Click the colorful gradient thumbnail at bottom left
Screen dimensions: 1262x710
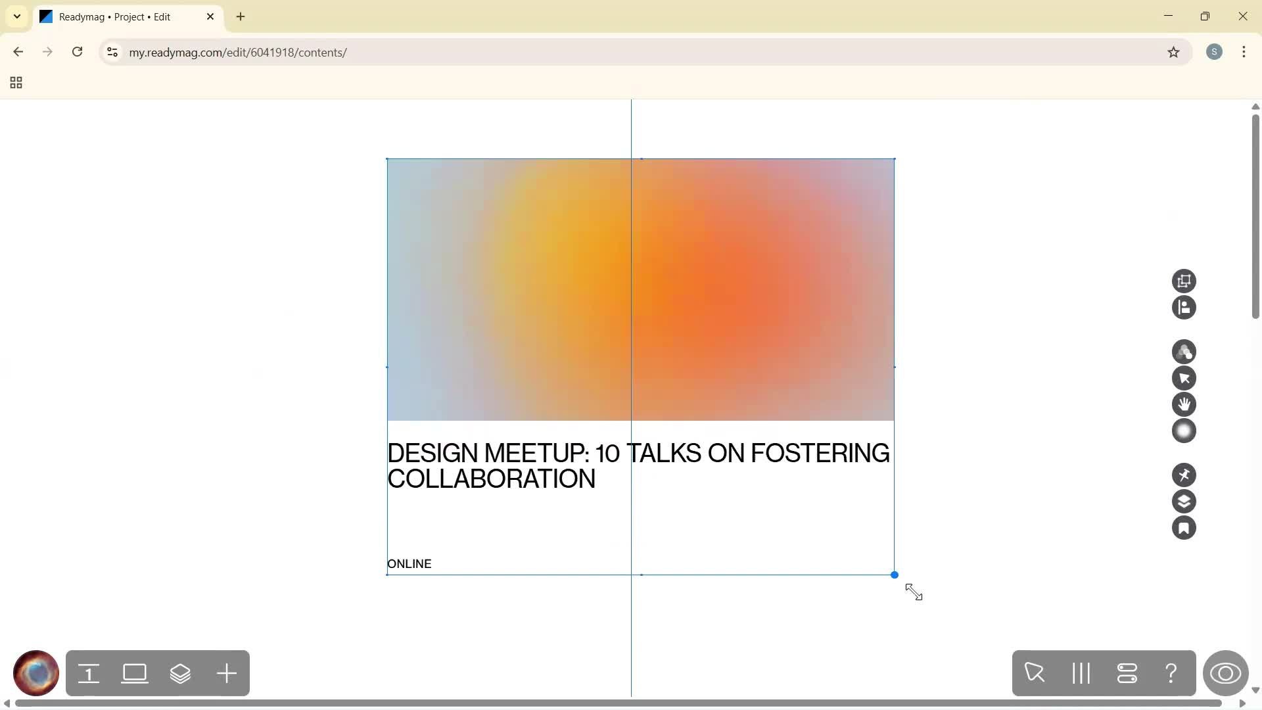(x=35, y=673)
